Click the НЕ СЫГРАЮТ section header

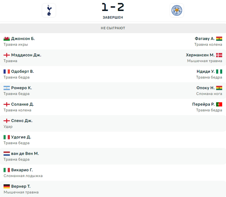pos(113,28)
